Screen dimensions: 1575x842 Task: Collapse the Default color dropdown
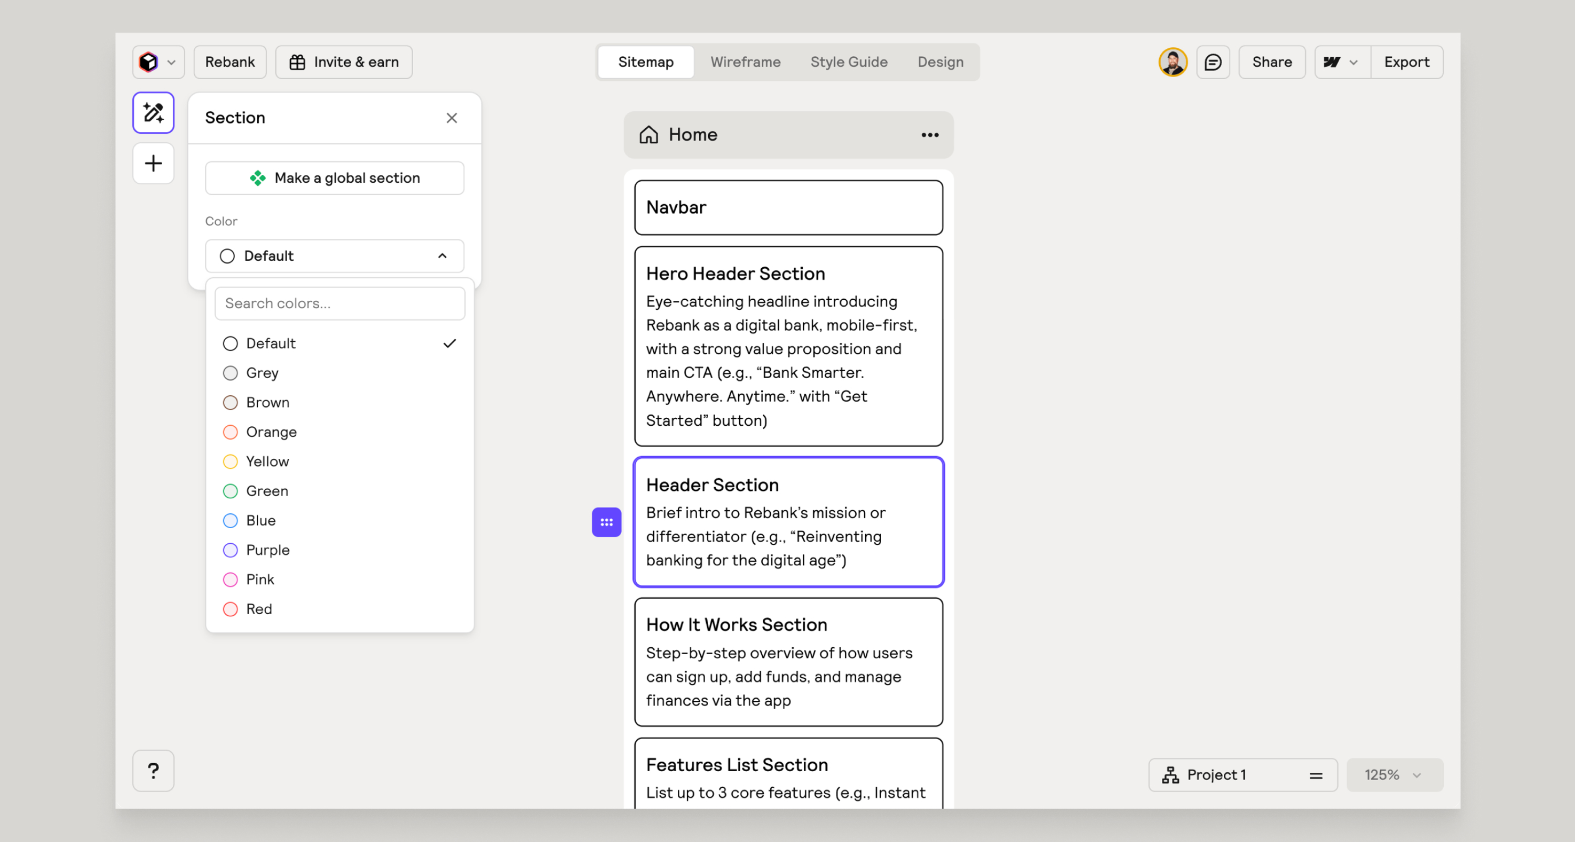pyautogui.click(x=442, y=256)
